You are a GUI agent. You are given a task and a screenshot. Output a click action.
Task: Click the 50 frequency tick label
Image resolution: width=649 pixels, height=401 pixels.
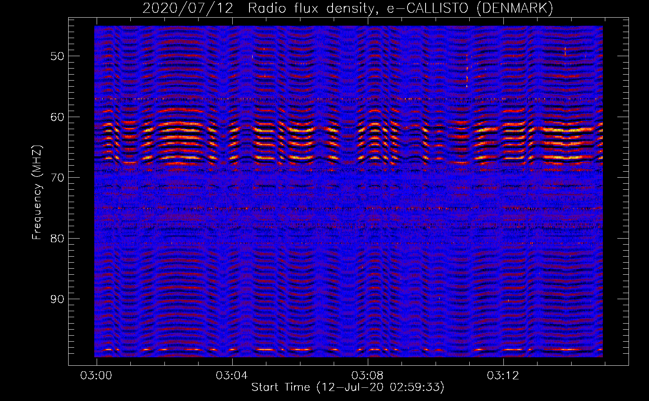(57, 56)
